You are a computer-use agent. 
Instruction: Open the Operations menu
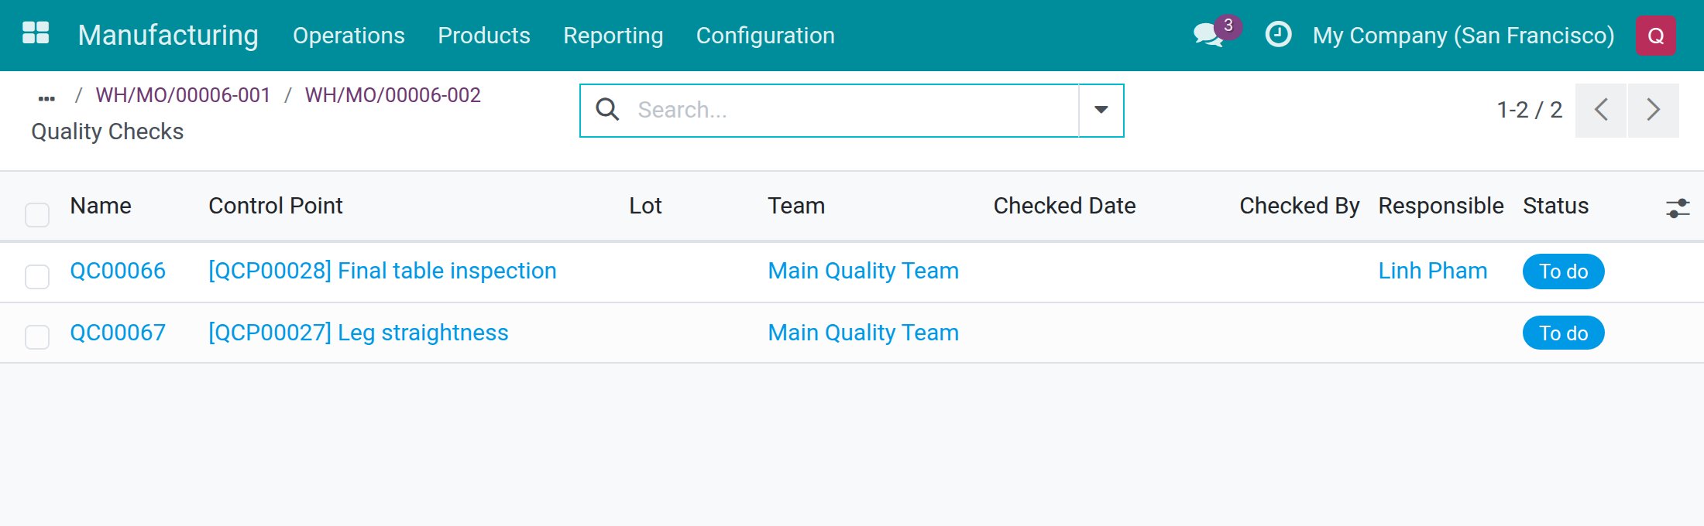[349, 36]
